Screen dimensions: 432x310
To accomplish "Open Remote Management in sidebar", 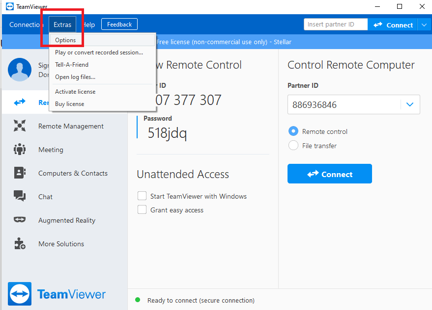I will 71,126.
